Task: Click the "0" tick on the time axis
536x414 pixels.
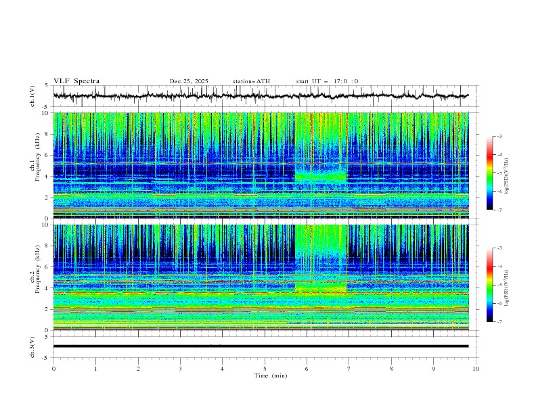Action: pos(53,369)
